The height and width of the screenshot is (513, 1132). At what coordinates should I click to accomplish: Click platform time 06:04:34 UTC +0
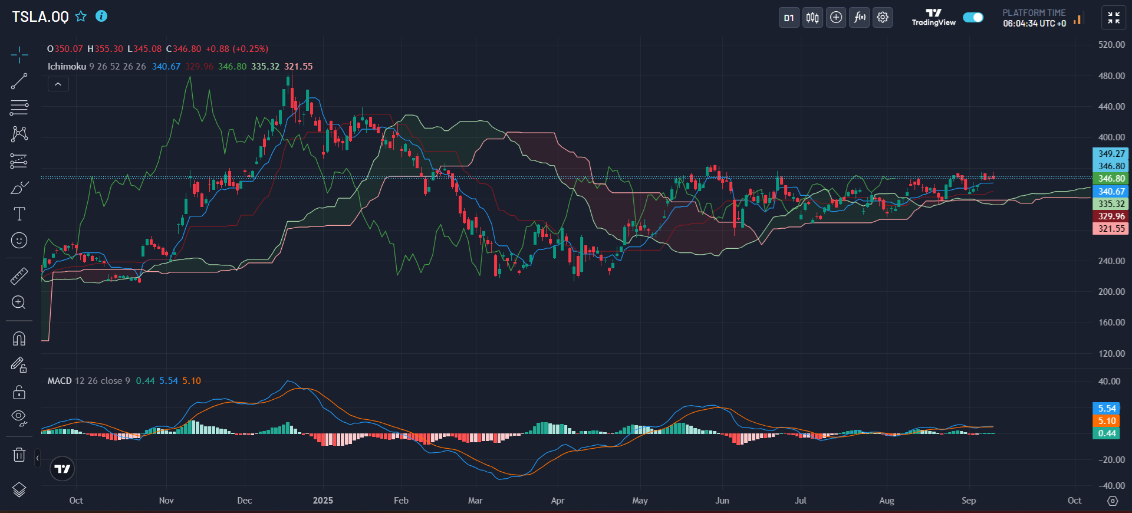tap(1035, 24)
